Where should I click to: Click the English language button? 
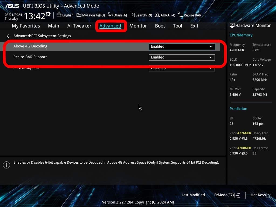point(65,15)
